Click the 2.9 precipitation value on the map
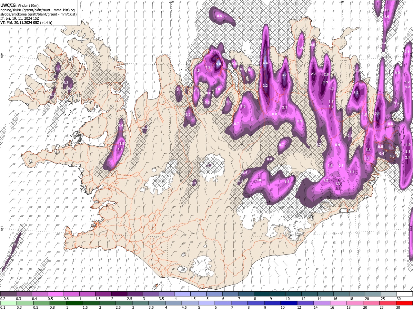 (x=325, y=82)
